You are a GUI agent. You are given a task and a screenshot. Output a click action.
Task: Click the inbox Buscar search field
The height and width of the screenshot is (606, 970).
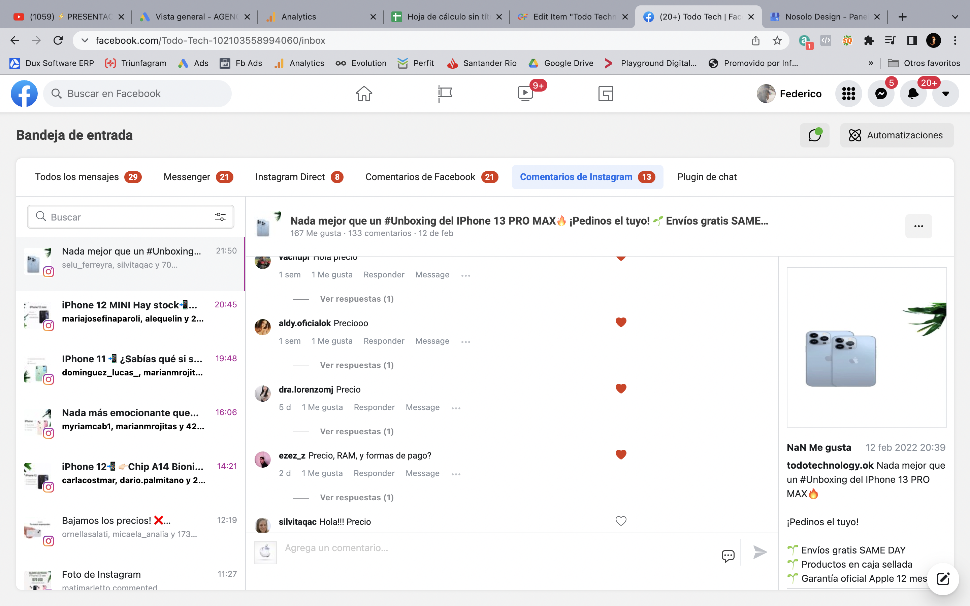click(x=131, y=217)
